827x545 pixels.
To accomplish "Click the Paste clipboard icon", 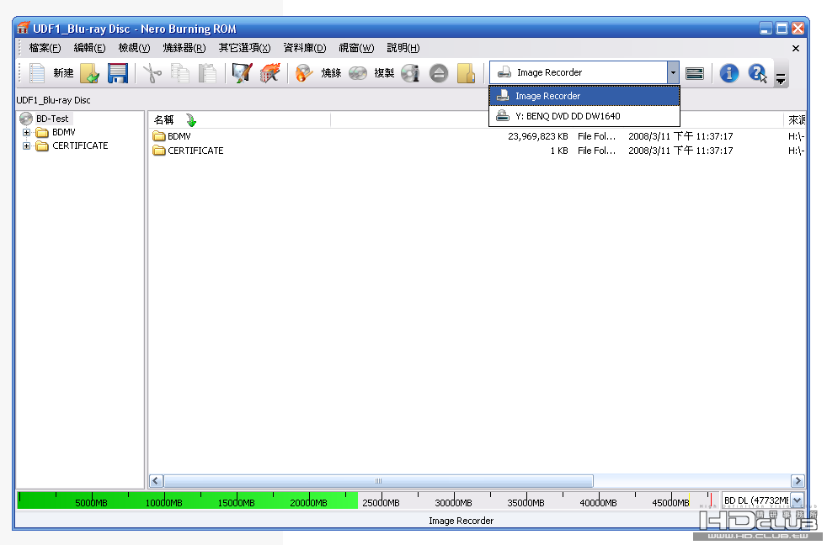I will 207,73.
